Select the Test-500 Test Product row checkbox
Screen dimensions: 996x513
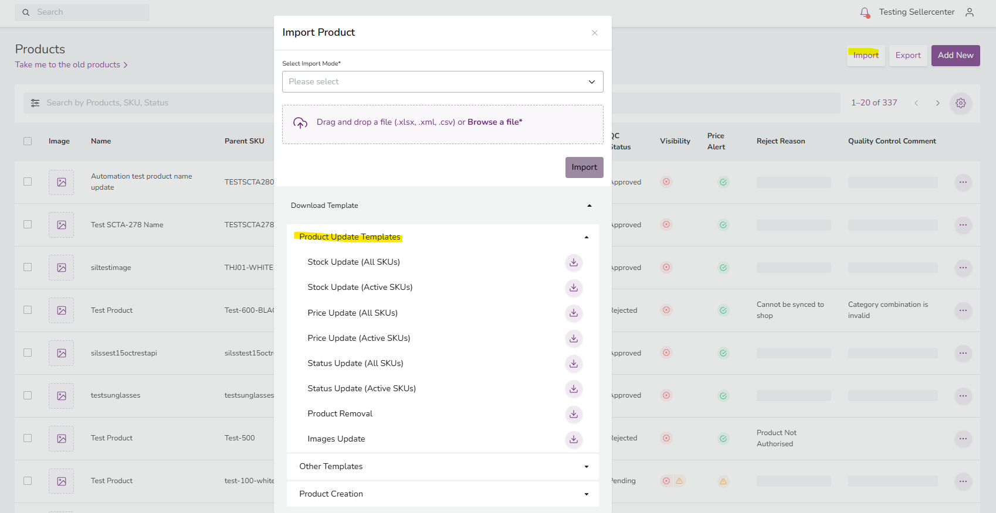(28, 438)
